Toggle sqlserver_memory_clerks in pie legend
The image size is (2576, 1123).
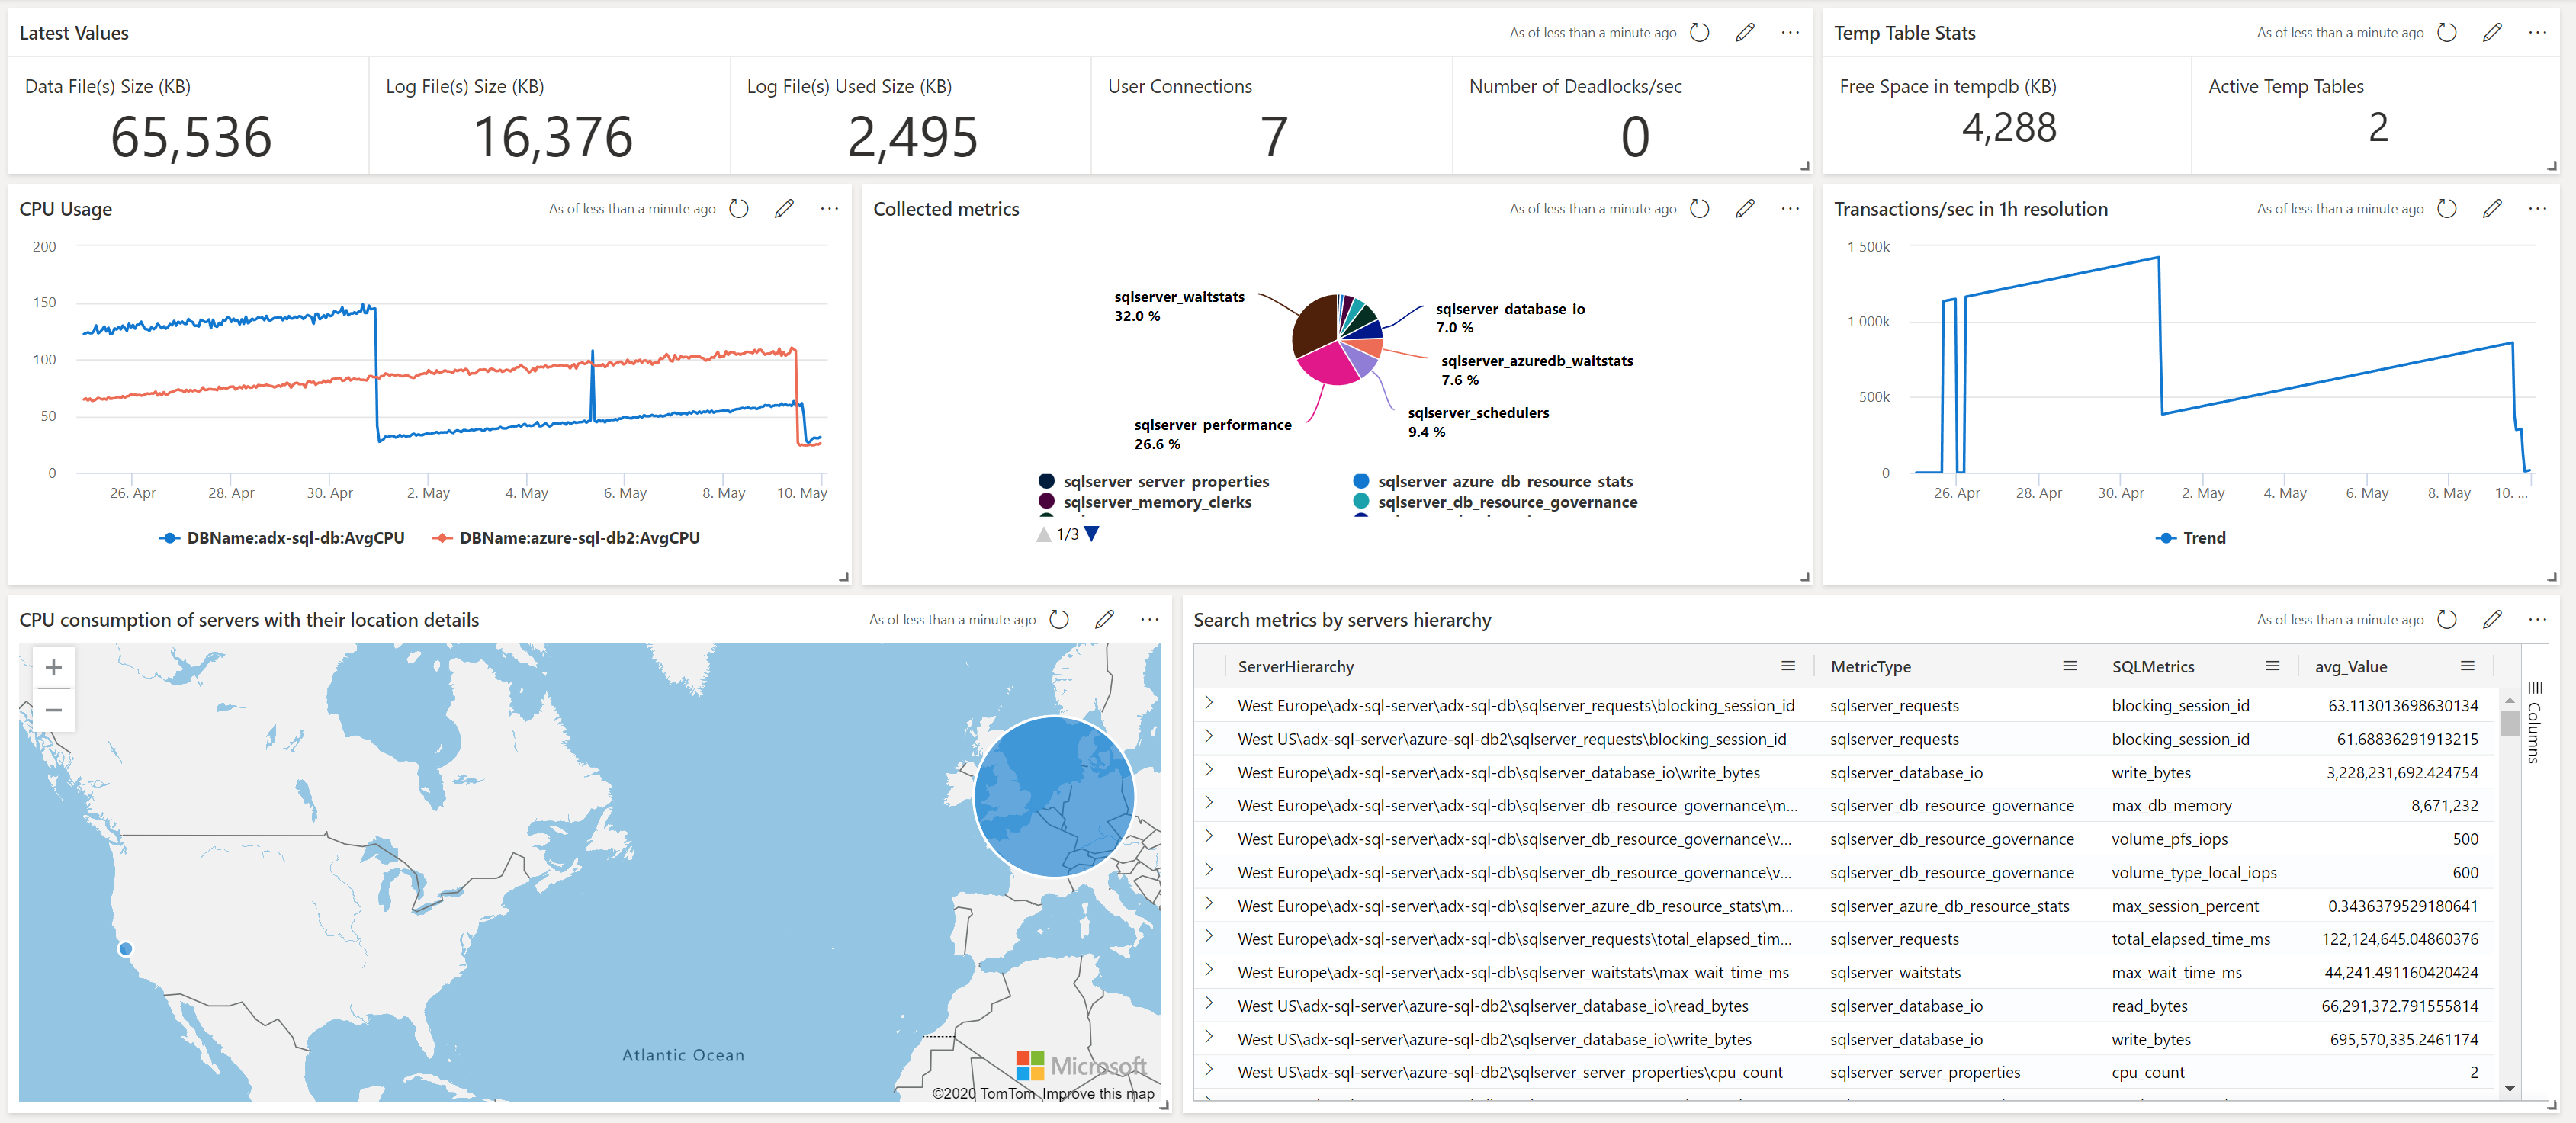[1145, 503]
